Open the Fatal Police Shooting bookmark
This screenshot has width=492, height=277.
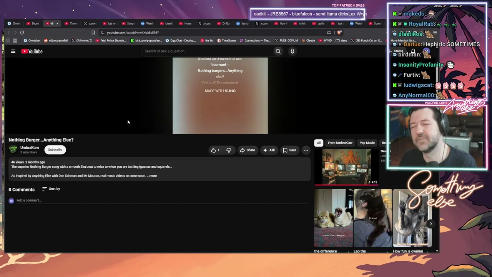pyautogui.click(x=111, y=40)
